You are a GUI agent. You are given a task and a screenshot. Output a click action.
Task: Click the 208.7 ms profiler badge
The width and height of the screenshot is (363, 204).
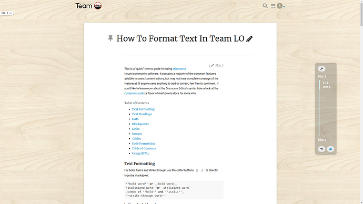point(7,13)
